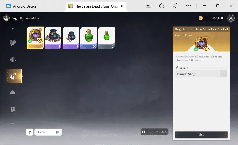Click the grid view icon near 98 / 2000
238x145 pixels.
click(x=143, y=132)
